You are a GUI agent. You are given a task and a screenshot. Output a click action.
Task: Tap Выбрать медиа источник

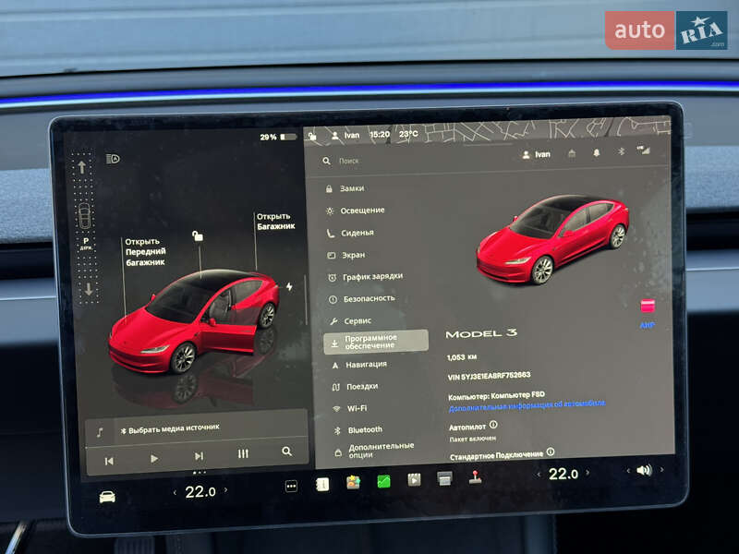click(x=170, y=429)
